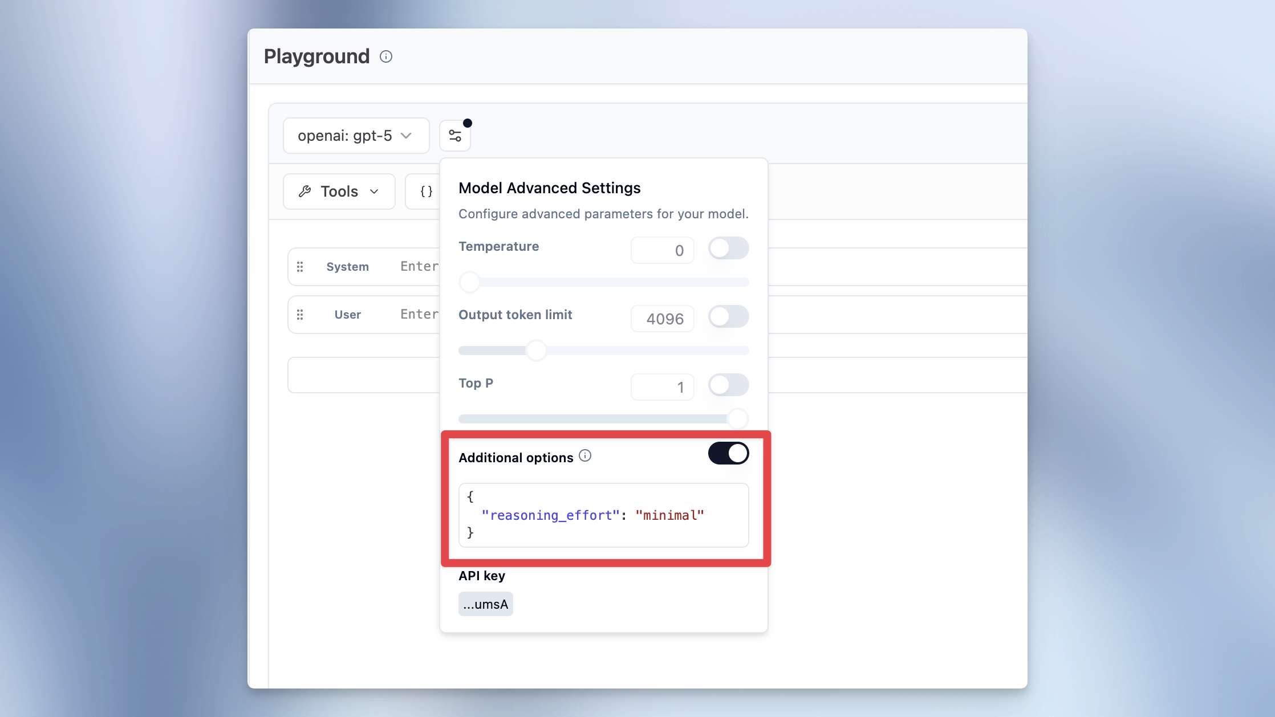
Task: Enable the Top P toggle
Action: (x=728, y=385)
